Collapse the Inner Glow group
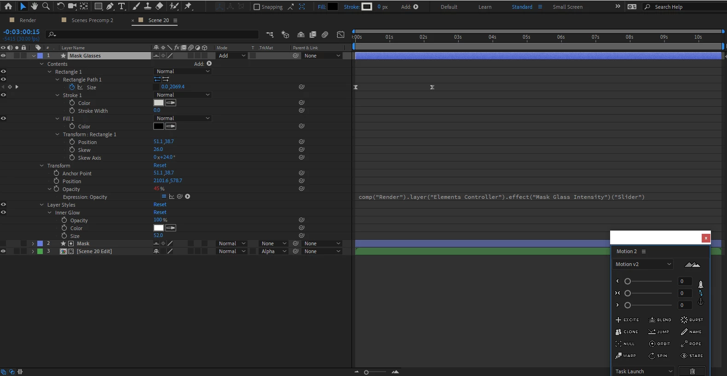Viewport: 727px width, 376px height. pyautogui.click(x=50, y=213)
